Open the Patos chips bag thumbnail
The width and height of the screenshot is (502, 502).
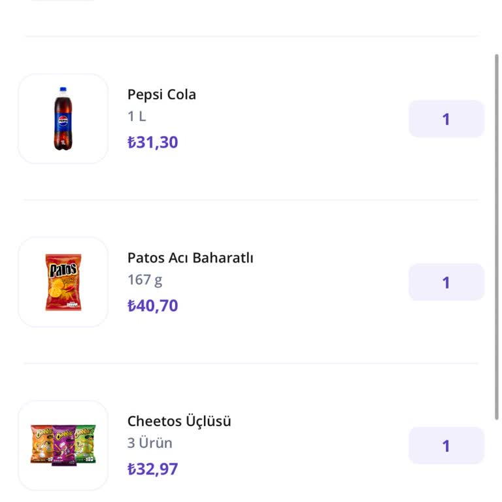(x=63, y=282)
